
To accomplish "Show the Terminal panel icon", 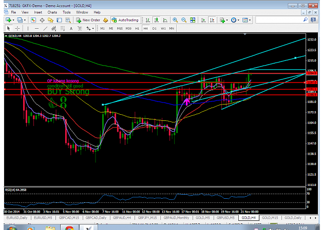I will click(59, 20).
